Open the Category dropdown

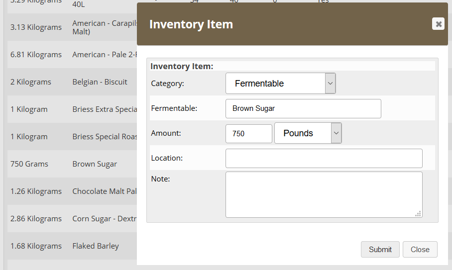280,84
